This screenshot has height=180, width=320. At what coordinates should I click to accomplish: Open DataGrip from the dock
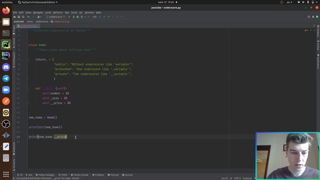click(x=6, y=55)
